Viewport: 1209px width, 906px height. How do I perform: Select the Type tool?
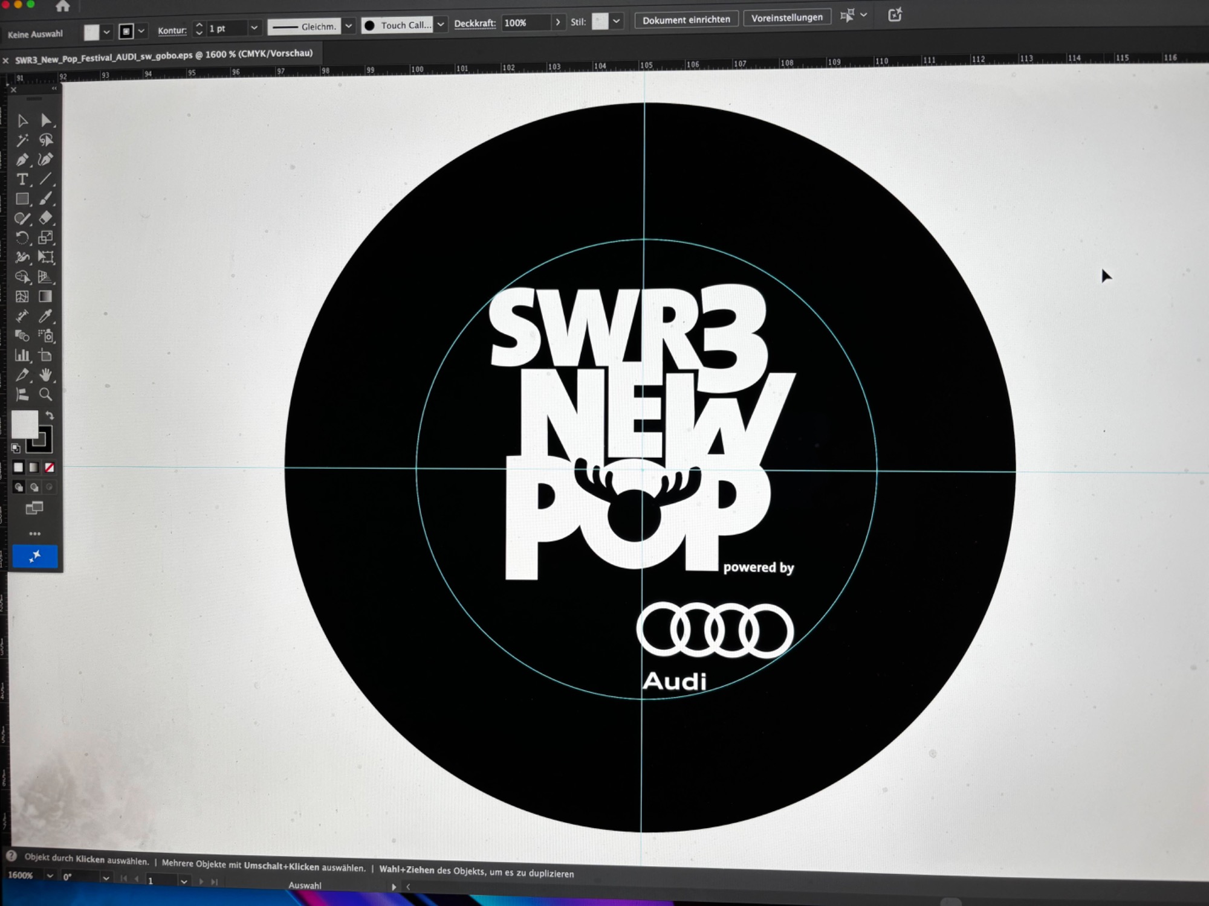click(x=22, y=179)
